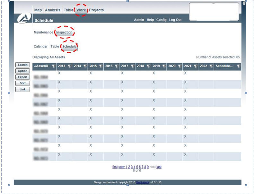The width and height of the screenshot is (254, 194).
Task: Switch to the Work tab
Action: [x=81, y=10]
